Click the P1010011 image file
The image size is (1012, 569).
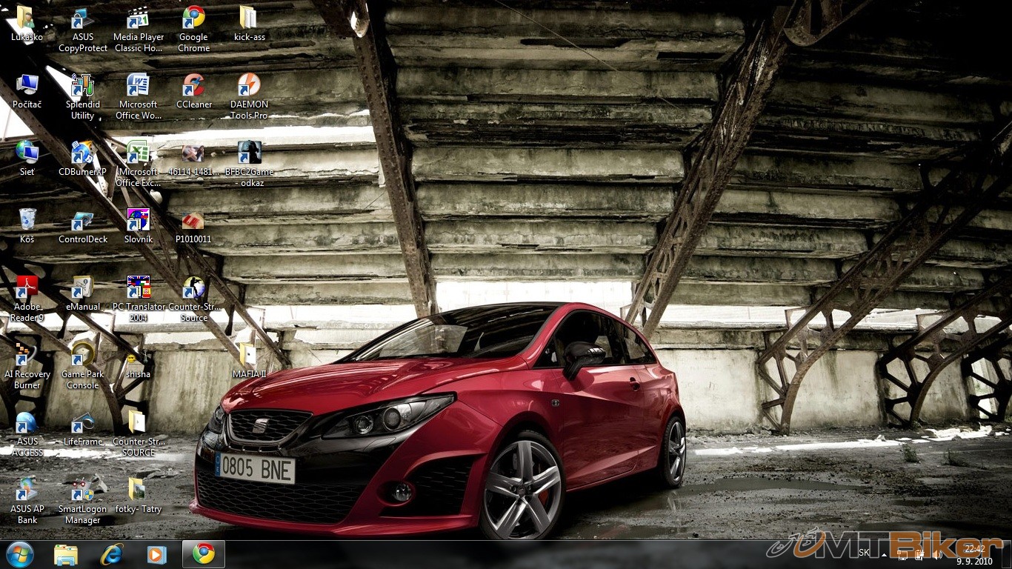(193, 222)
